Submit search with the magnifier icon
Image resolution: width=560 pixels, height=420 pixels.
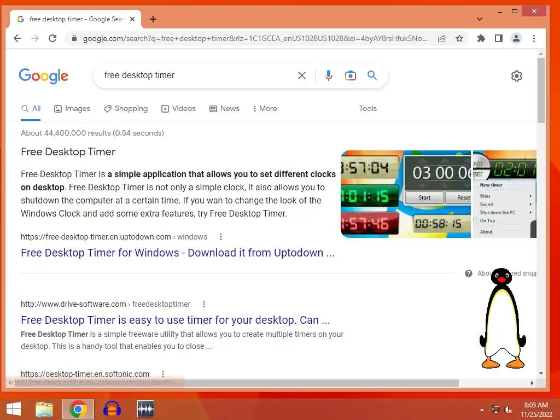[x=372, y=75]
